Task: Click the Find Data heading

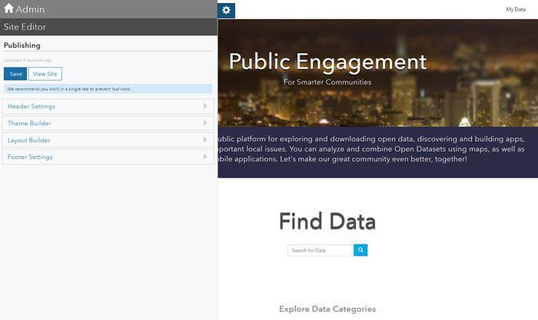Action: (327, 222)
